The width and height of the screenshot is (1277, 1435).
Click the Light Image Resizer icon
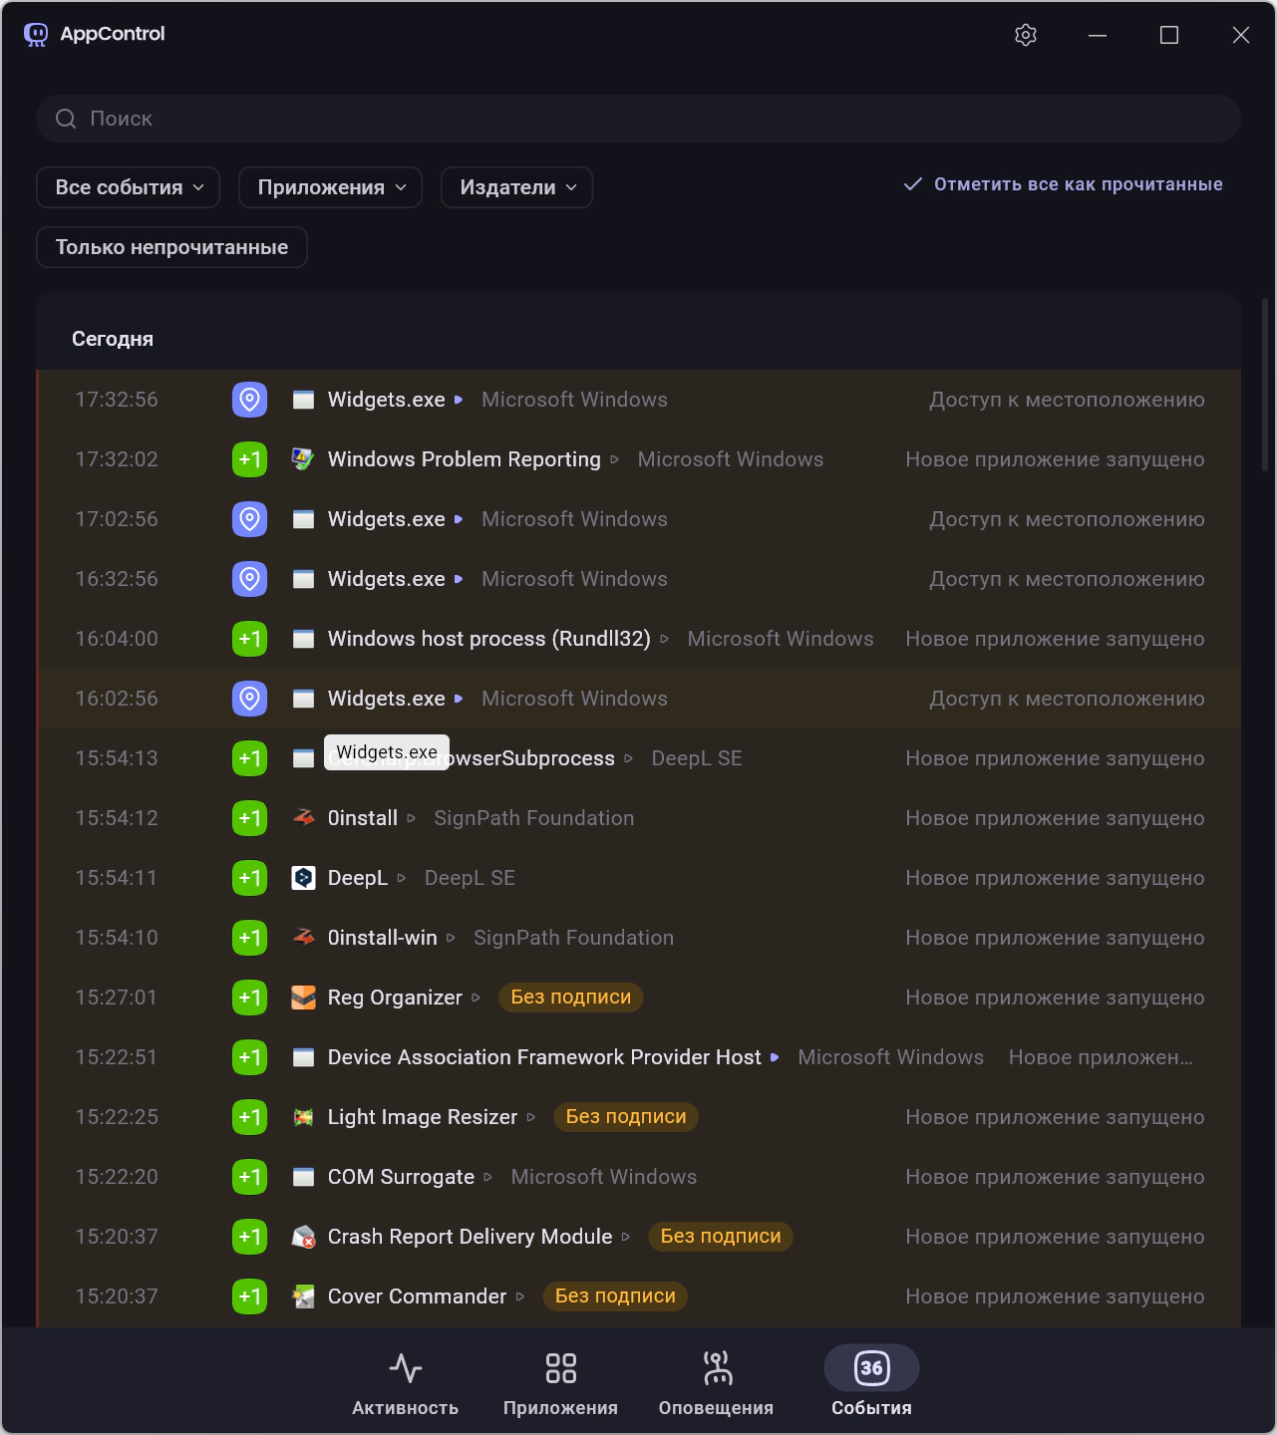[303, 1117]
